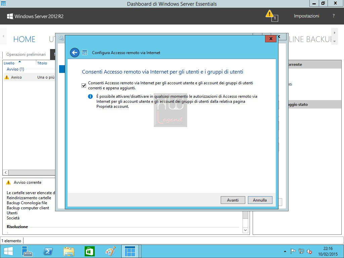This screenshot has height=258, width=344.
Task: Click the Avanti button
Action: click(x=233, y=200)
